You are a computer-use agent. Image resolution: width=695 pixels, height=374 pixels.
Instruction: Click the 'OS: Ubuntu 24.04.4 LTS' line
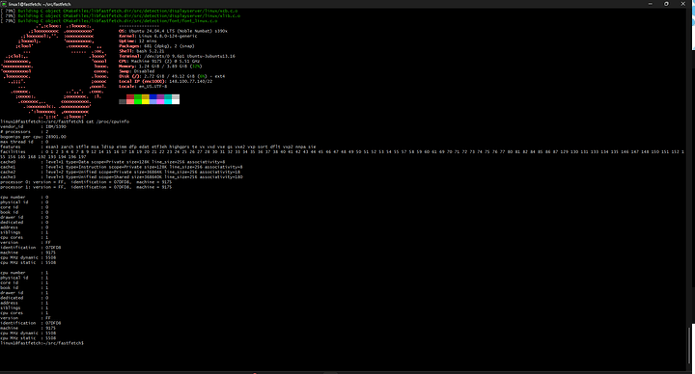pyautogui.click(x=173, y=31)
